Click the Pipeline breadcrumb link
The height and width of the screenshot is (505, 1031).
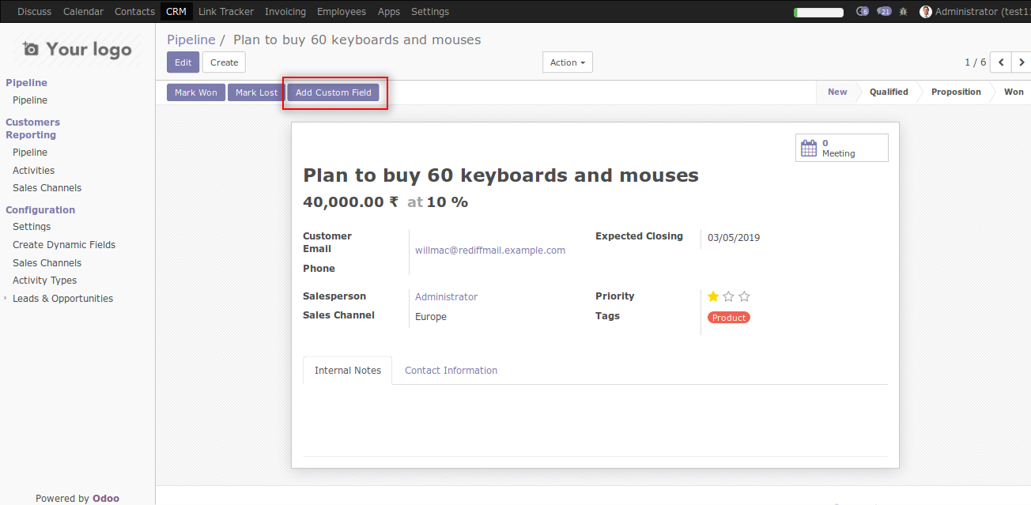pos(191,40)
